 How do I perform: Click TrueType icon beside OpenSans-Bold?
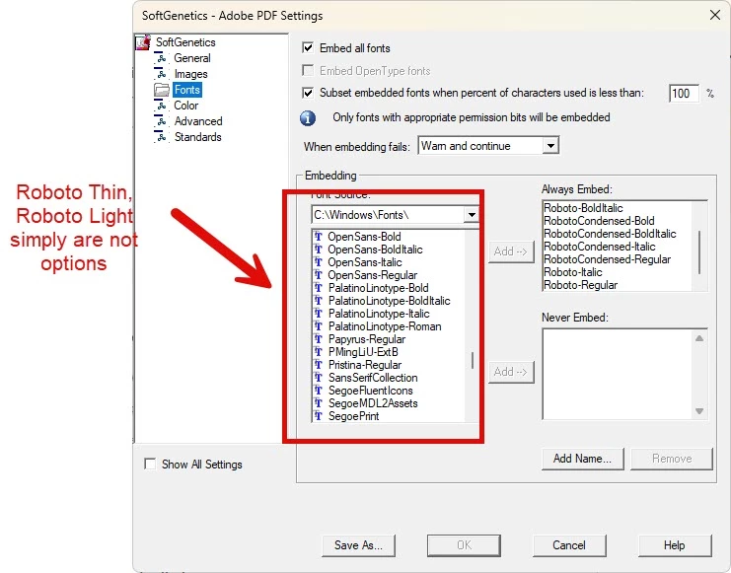click(x=319, y=237)
